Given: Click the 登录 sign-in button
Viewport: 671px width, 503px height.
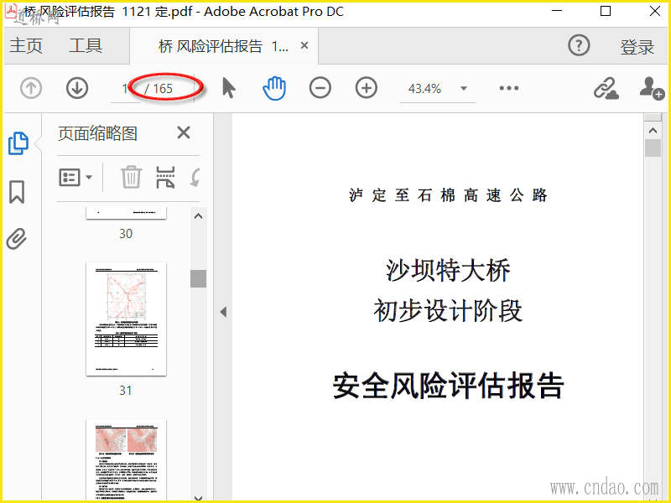Looking at the screenshot, I should click(x=637, y=46).
